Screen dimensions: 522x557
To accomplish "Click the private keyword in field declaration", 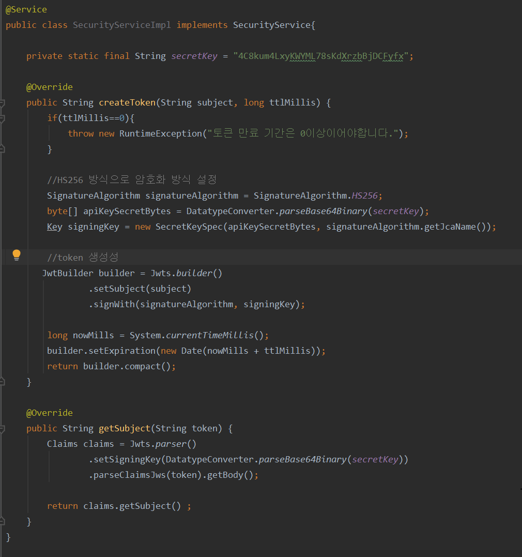I will [44, 56].
